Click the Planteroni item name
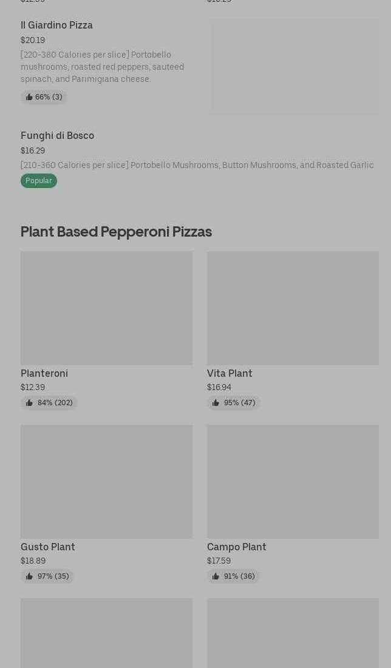Screen dimensions: 391x668 click(44, 374)
